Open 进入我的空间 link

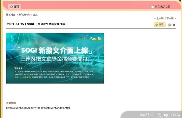point(163,7)
